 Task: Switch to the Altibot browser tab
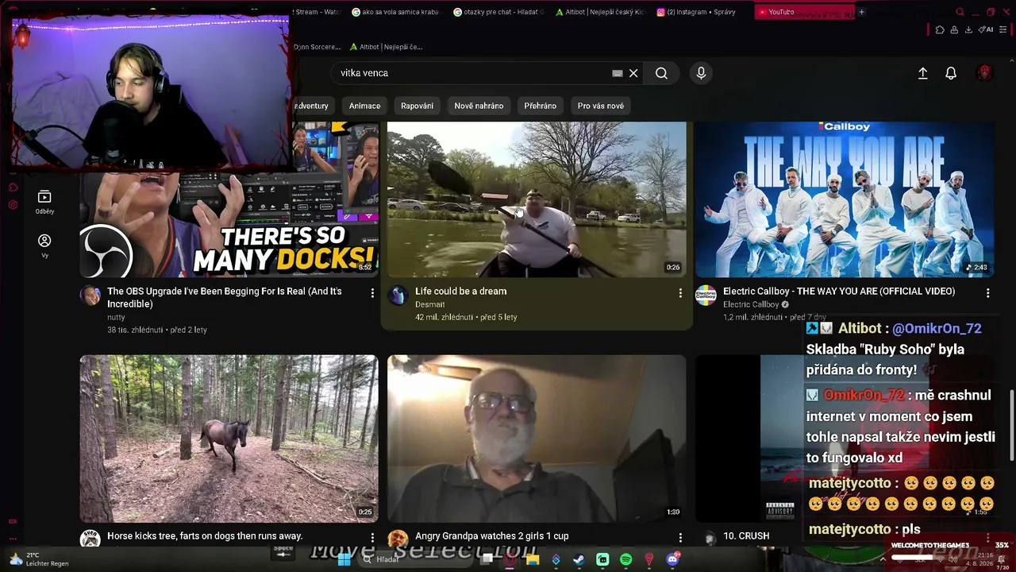(x=600, y=12)
